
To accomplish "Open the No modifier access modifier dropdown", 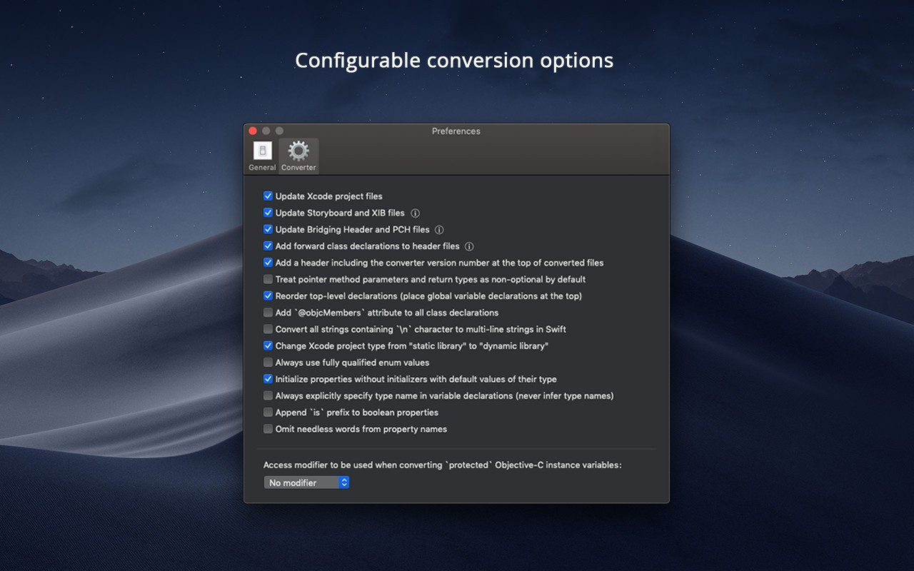I will [x=306, y=483].
